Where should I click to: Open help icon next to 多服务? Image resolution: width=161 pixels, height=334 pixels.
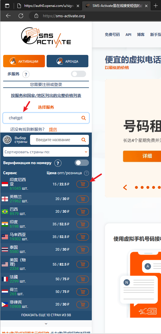click(x=26, y=74)
